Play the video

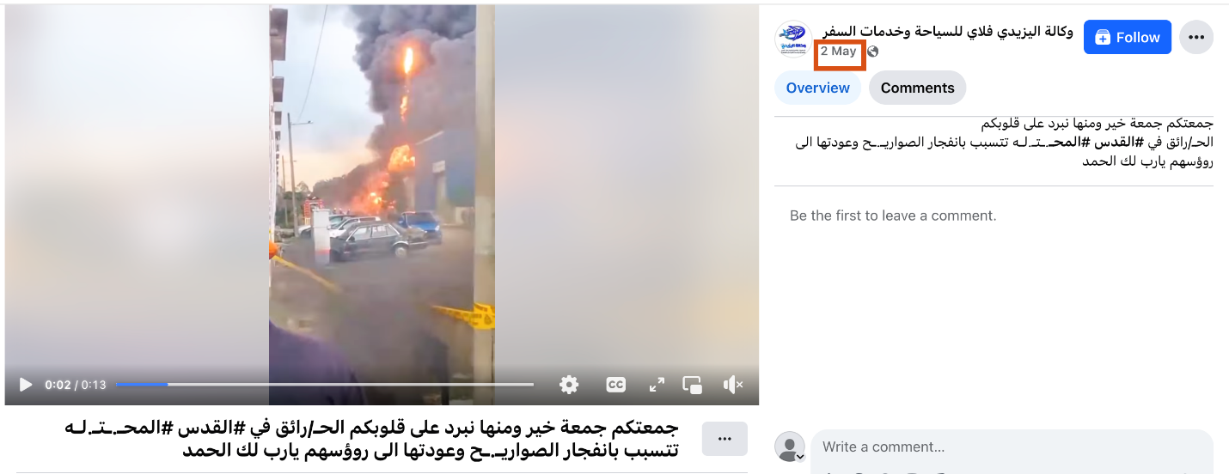[26, 385]
